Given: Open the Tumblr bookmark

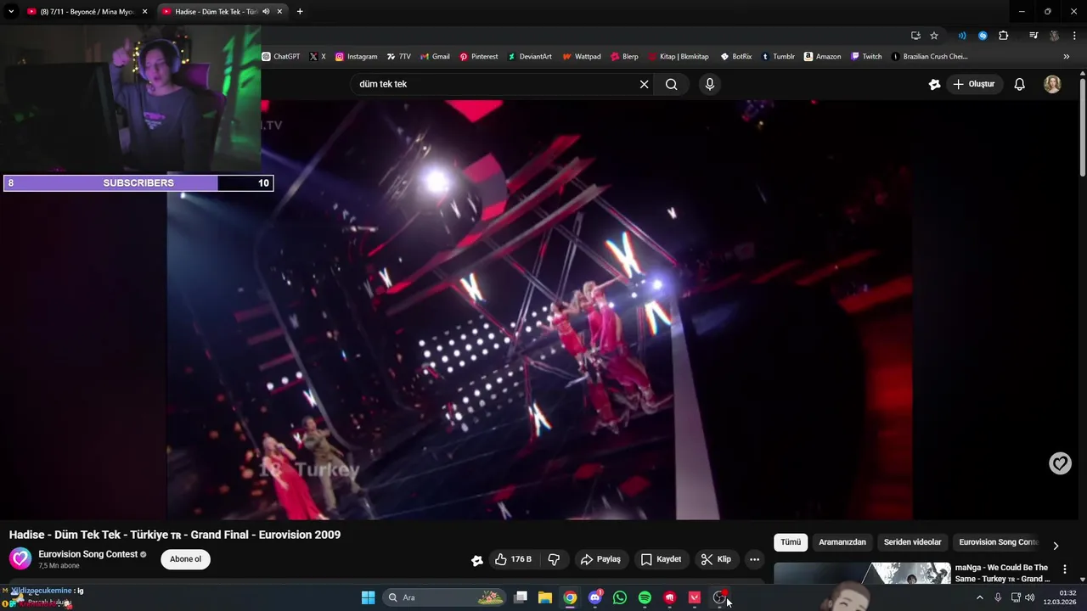Looking at the screenshot, I should point(778,57).
